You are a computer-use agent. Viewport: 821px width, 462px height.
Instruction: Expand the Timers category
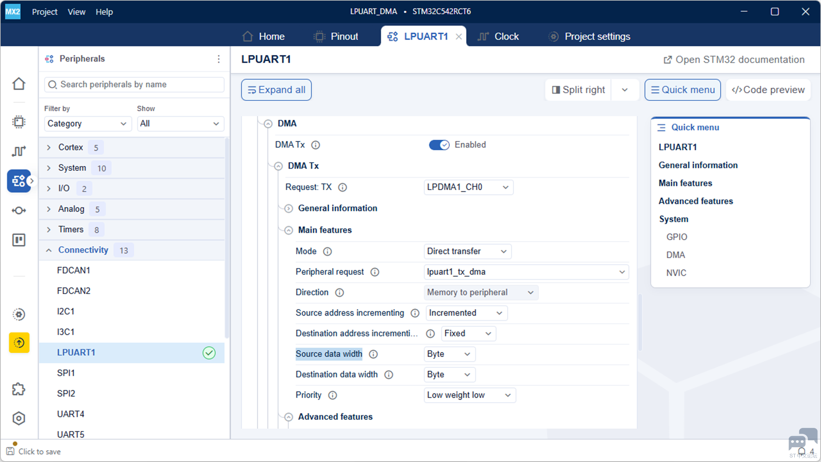coord(49,230)
